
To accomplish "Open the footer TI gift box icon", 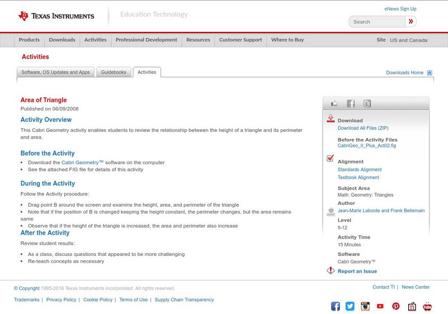I will click(412, 306).
